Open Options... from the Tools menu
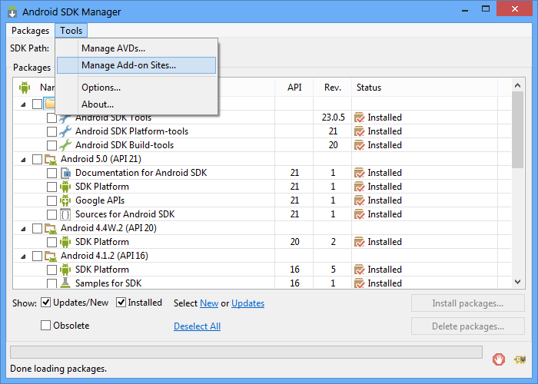The image size is (538, 384). pyautogui.click(x=137, y=88)
